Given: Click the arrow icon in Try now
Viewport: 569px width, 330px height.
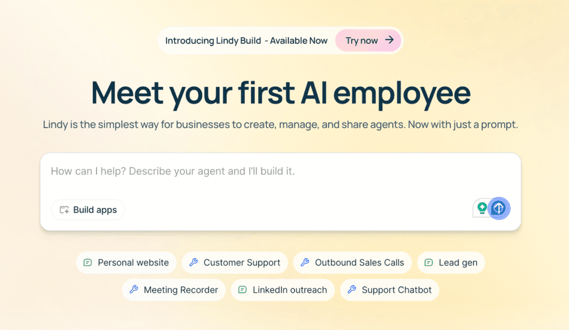Looking at the screenshot, I should click(390, 40).
